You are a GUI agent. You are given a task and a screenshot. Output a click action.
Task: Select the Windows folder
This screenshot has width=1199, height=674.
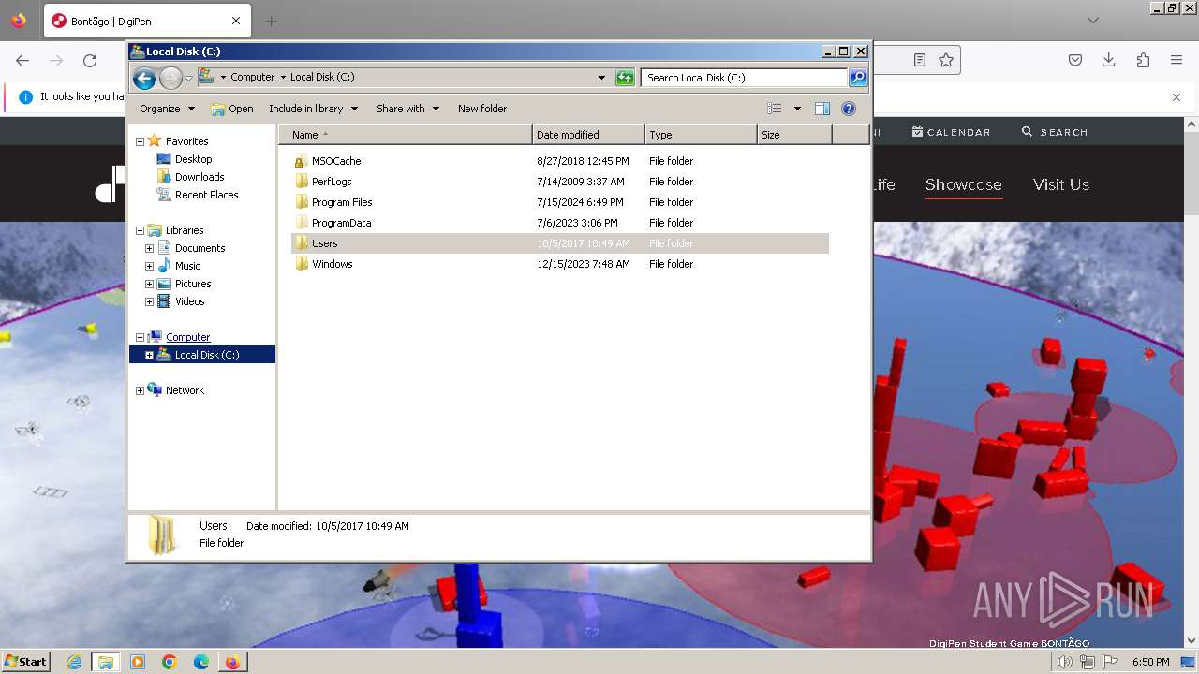coord(332,264)
